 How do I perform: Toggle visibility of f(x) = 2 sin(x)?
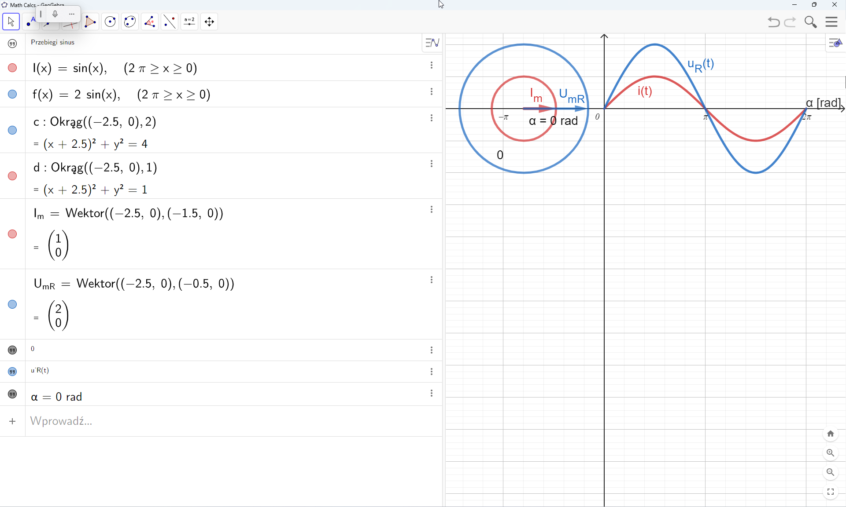tap(12, 94)
